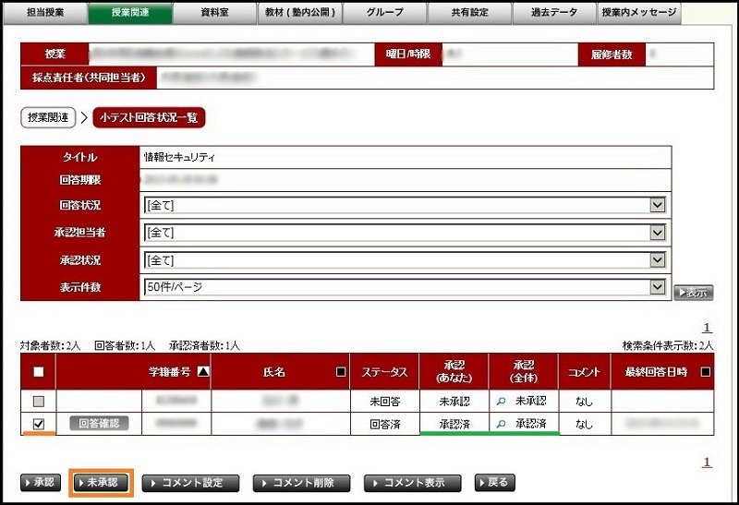The width and height of the screenshot is (739, 505).
Task: Click sort icon beside 氏名 column header
Action: pos(341,371)
